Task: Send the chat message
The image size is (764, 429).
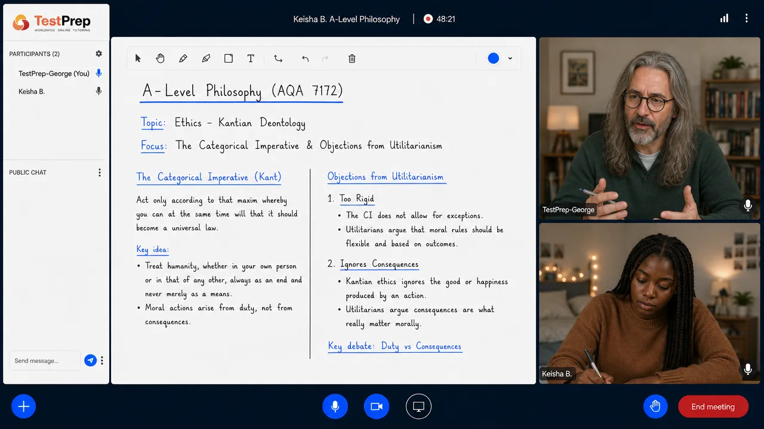Action: (x=90, y=360)
